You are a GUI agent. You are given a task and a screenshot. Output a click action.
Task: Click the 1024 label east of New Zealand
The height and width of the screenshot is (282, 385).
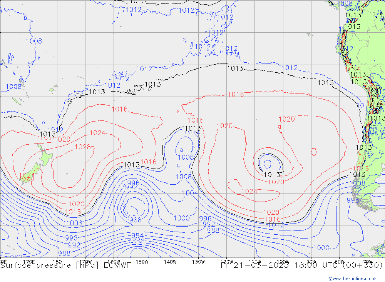97,133
